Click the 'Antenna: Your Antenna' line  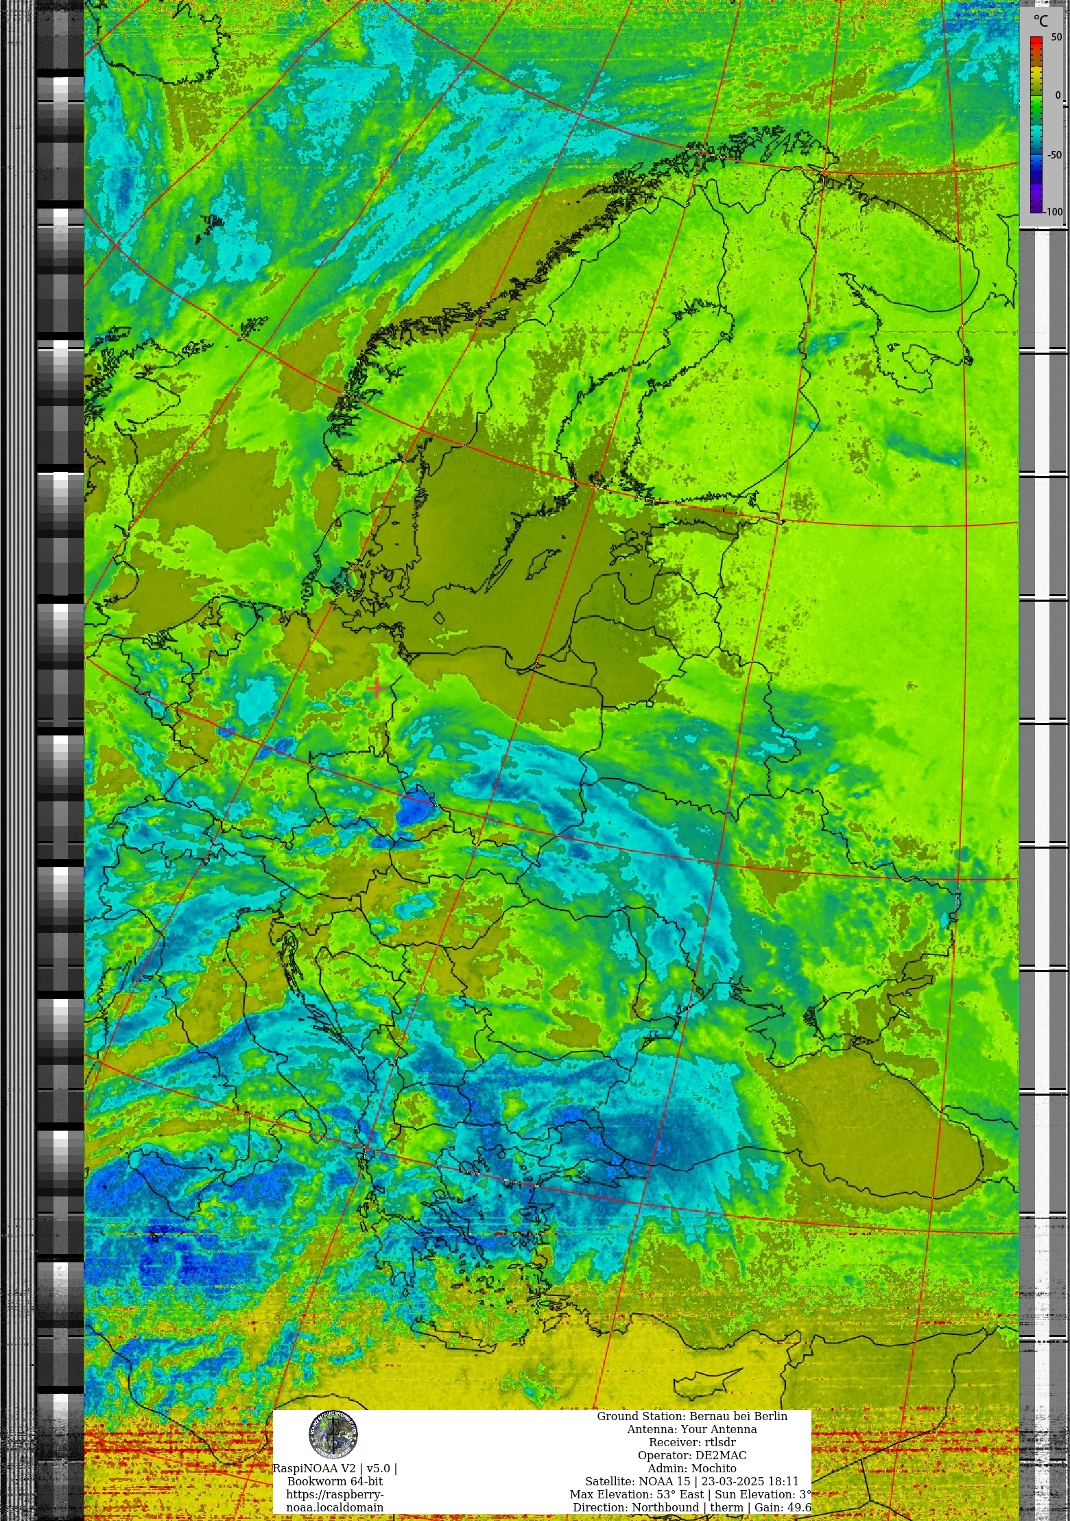click(692, 1429)
